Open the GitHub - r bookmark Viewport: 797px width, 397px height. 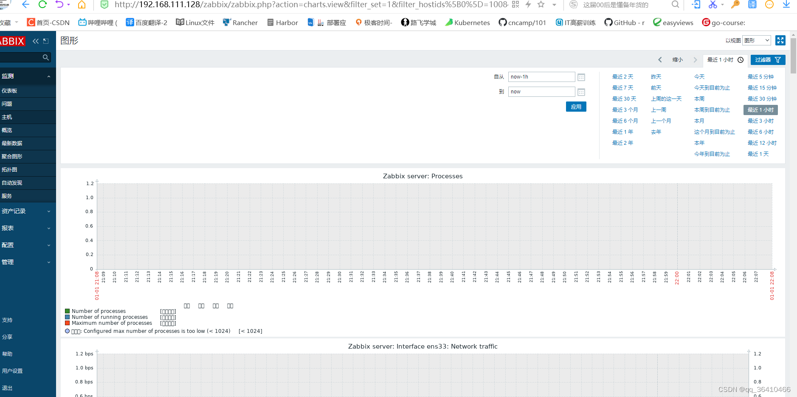pos(625,23)
